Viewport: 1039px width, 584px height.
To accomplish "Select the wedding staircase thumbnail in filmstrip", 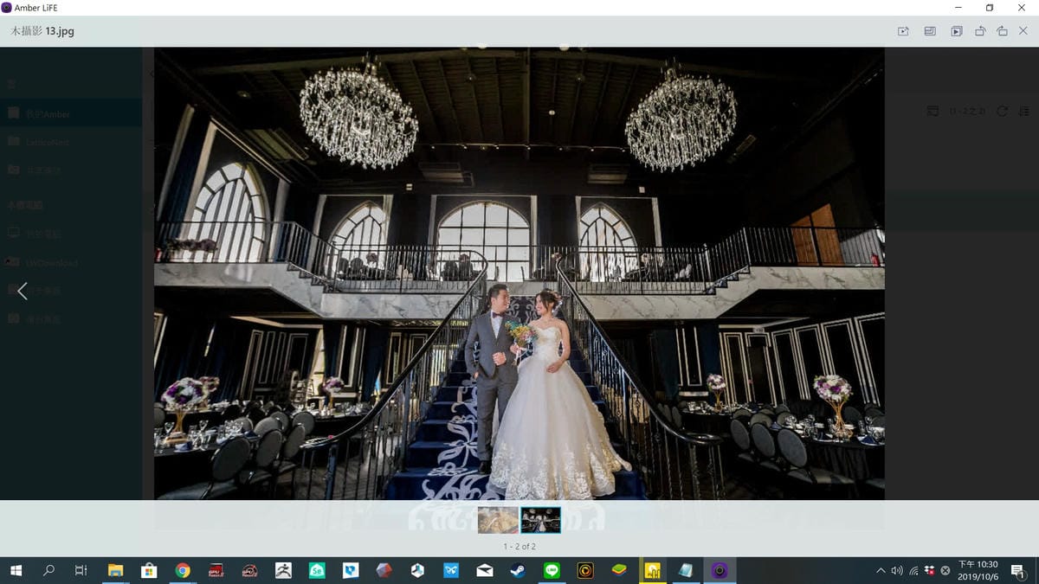I will (x=540, y=520).
